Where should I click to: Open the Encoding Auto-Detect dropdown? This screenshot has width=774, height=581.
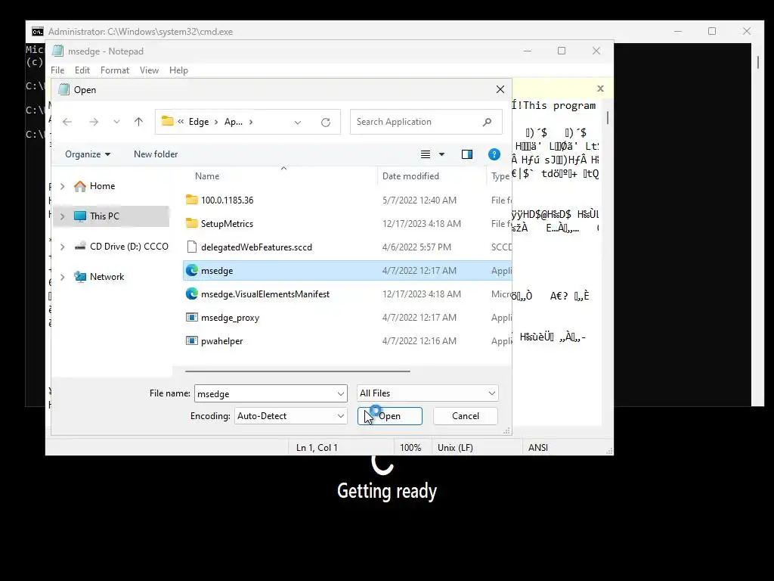(x=291, y=416)
